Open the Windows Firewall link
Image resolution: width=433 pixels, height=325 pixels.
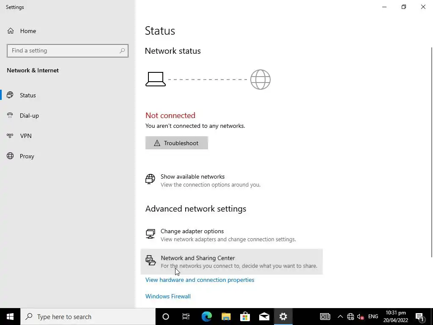point(168,296)
